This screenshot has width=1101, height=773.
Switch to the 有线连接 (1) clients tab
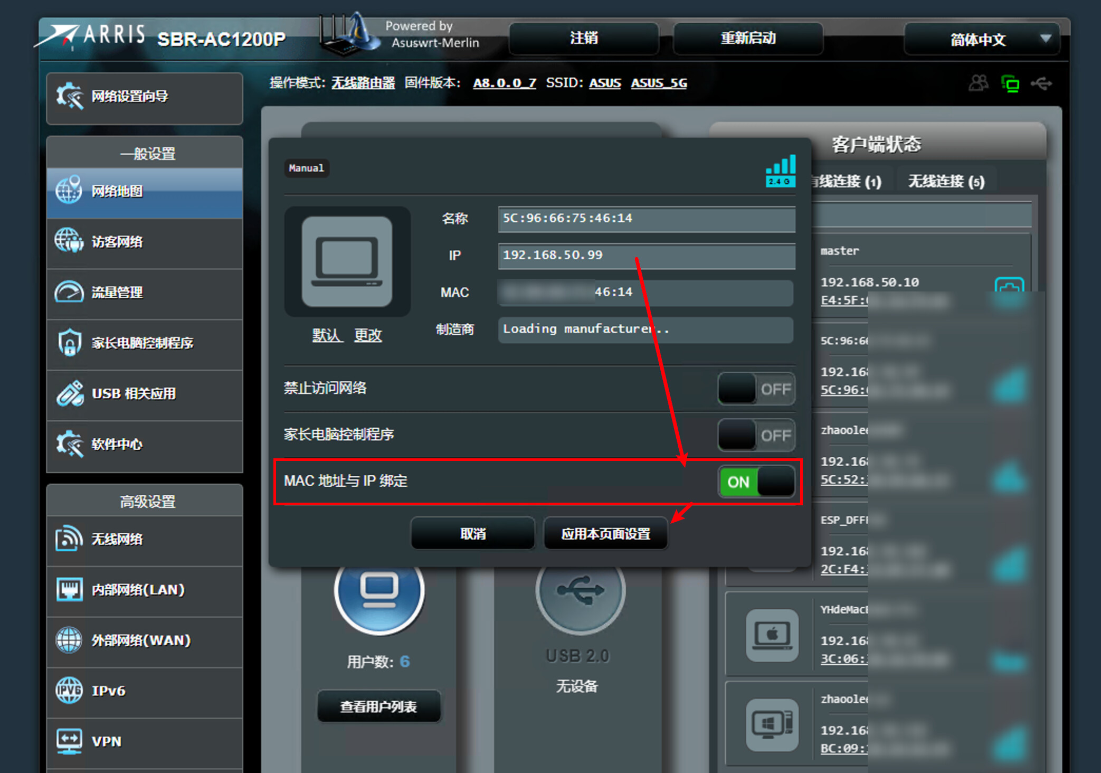pyautogui.click(x=847, y=182)
